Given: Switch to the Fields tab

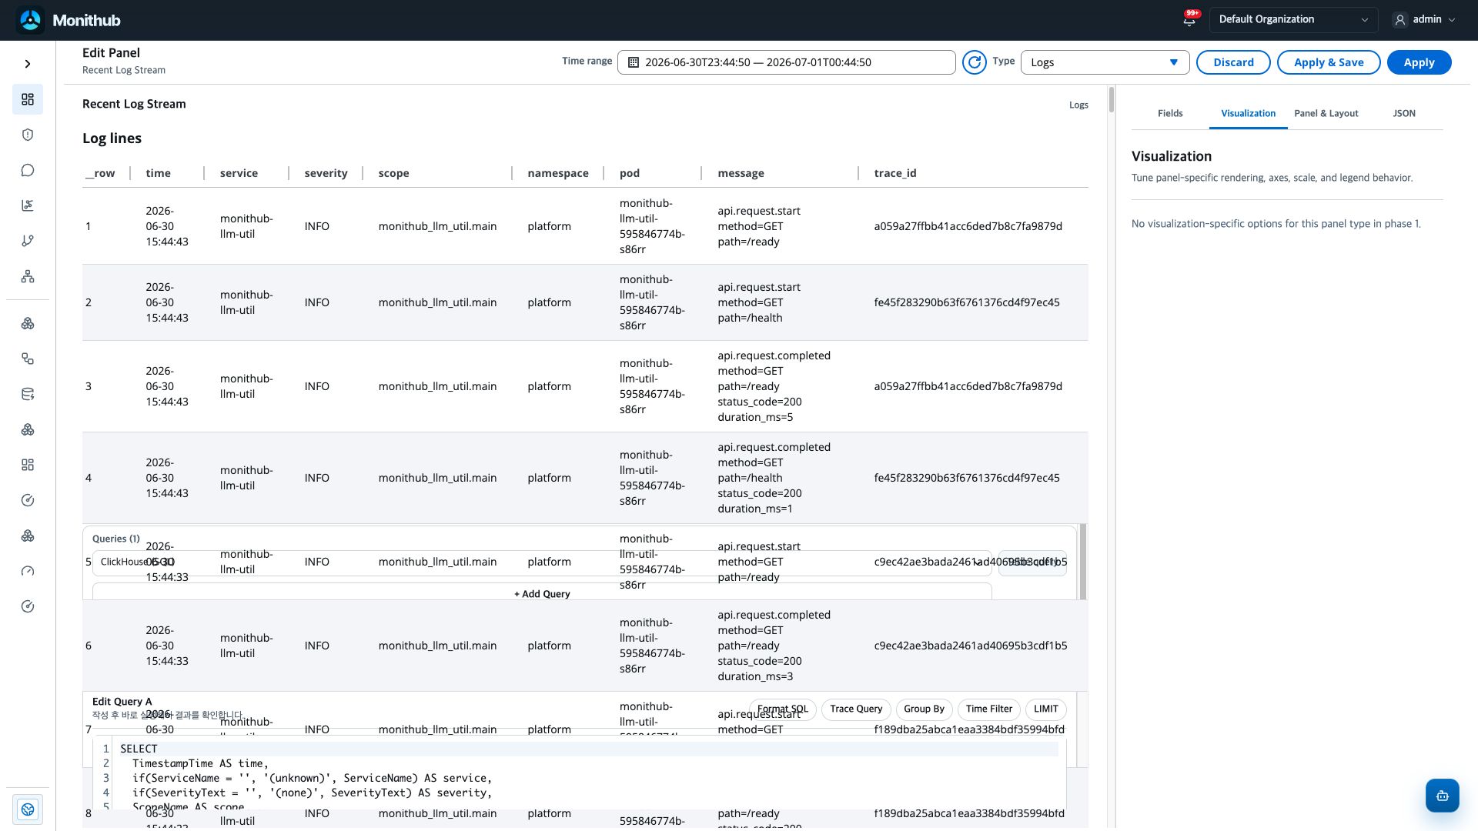Looking at the screenshot, I should coord(1170,113).
